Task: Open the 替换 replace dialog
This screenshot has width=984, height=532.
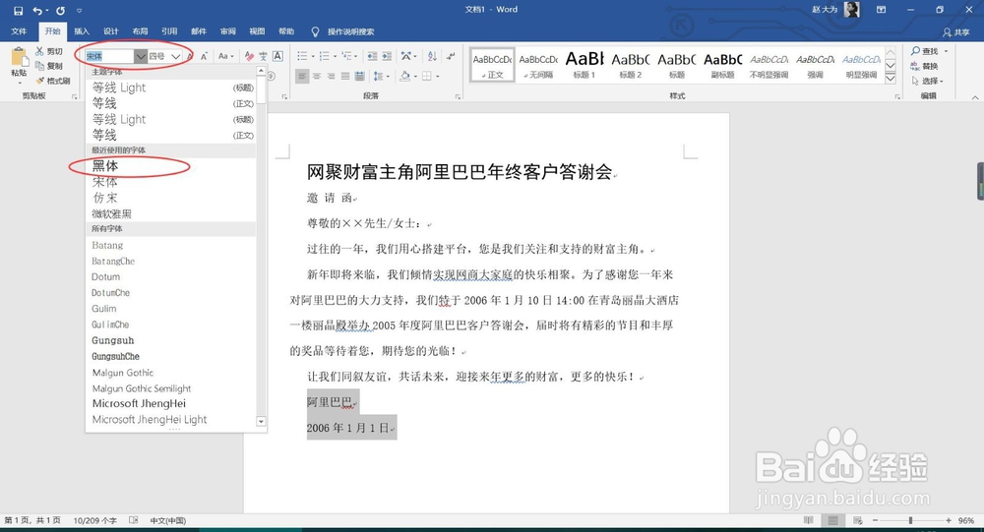Action: (925, 66)
